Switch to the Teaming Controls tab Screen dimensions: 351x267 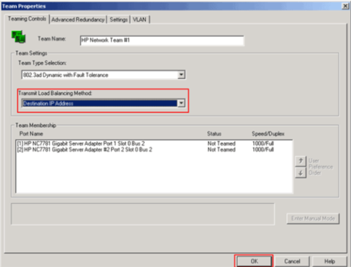27,19
